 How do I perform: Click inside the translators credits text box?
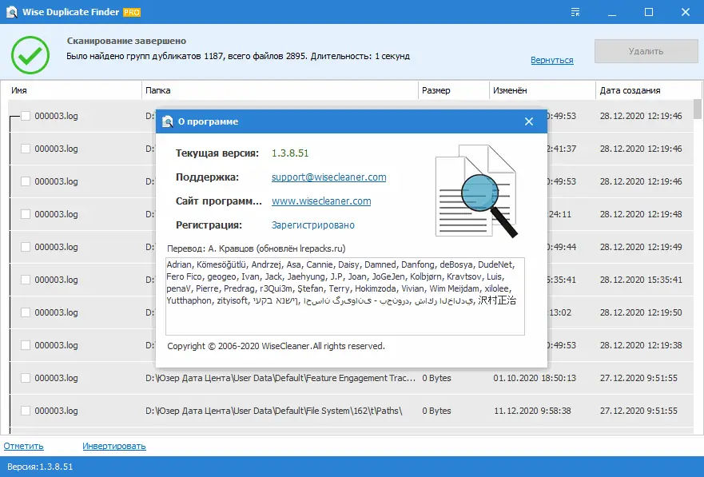pyautogui.click(x=345, y=296)
